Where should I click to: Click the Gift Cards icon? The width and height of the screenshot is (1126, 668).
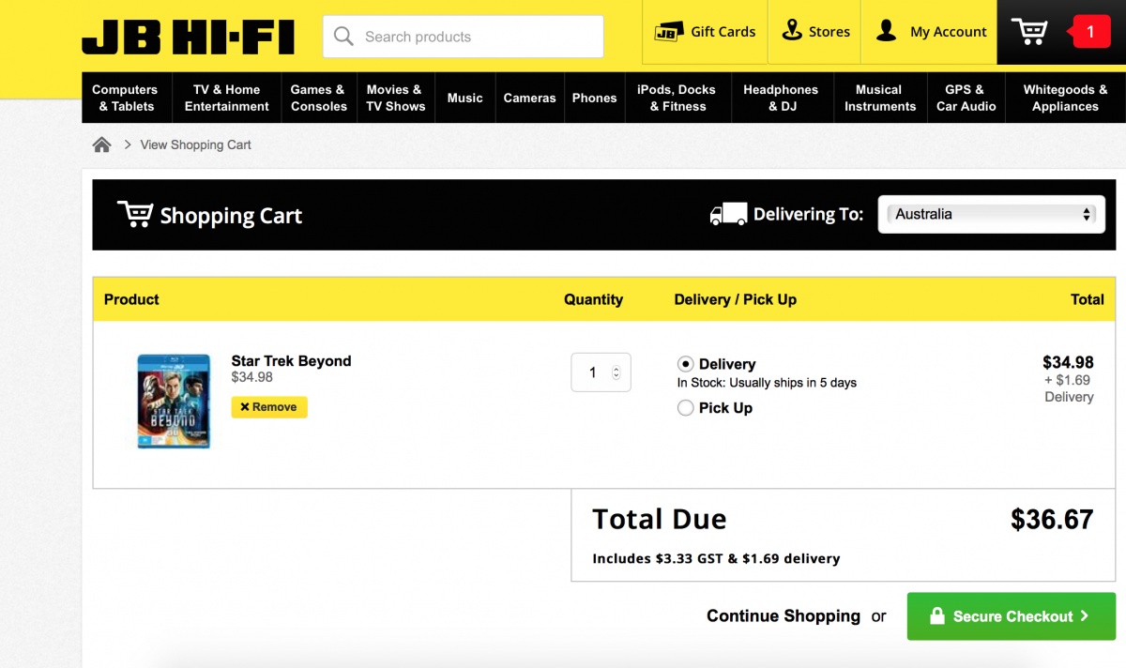[x=668, y=32]
